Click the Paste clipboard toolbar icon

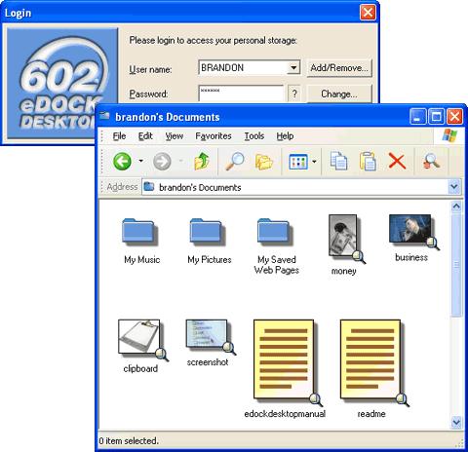368,161
